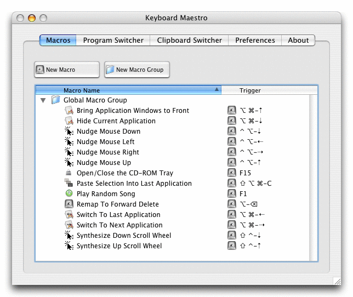Click key icon beside Remap To Forward Delete
Screen dimensions: 353x297
(x=69, y=204)
